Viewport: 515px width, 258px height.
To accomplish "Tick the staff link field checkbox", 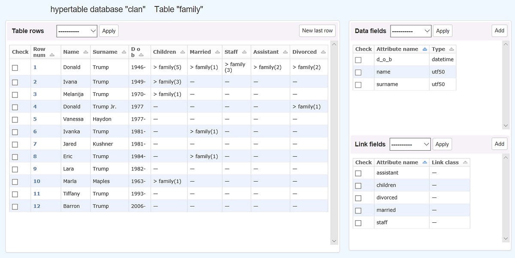I will point(358,223).
